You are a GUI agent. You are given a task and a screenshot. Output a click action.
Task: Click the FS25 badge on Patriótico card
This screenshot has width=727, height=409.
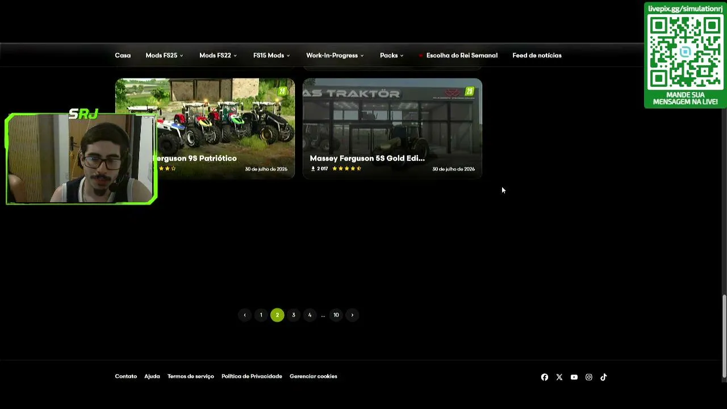coord(282,91)
